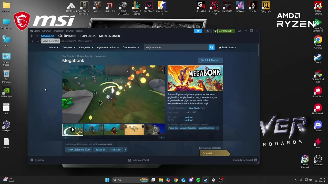
Task: Open Steam notifications bell
Action: point(208,31)
